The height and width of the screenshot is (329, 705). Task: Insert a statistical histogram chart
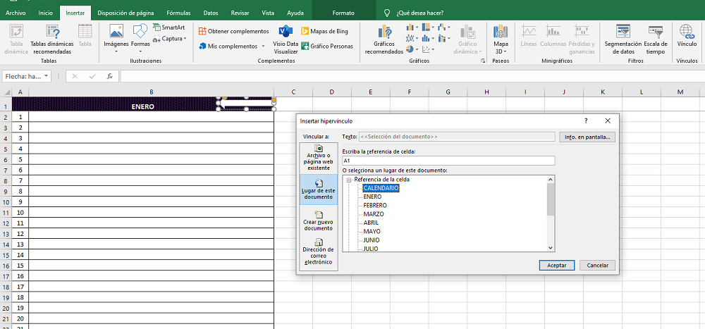pyautogui.click(x=428, y=39)
